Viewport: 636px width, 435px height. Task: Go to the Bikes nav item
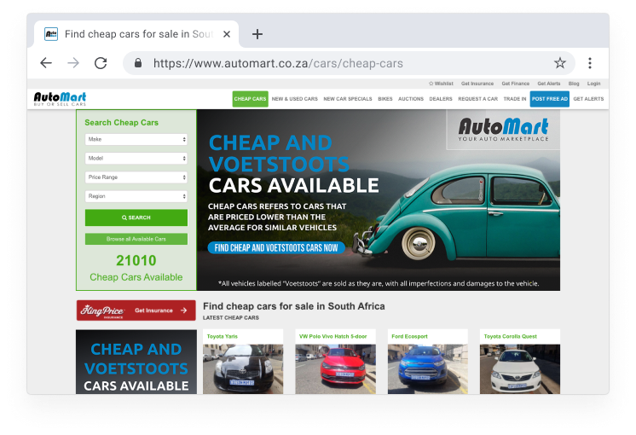pos(385,99)
